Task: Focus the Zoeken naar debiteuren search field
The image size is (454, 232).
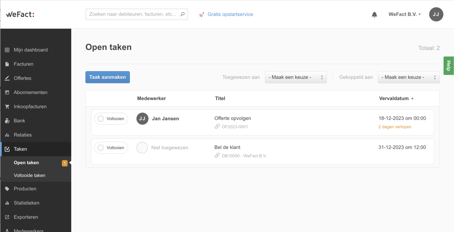Action: pos(136,14)
